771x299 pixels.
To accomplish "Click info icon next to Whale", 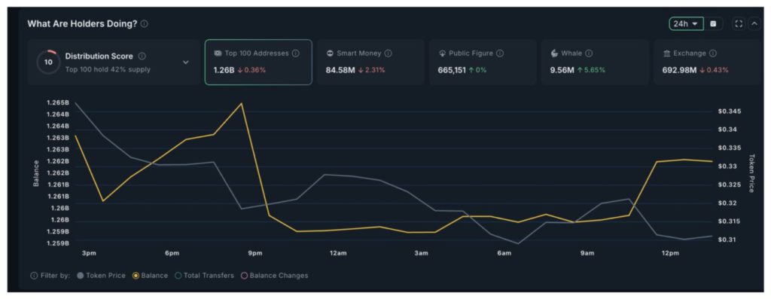I will (x=589, y=53).
